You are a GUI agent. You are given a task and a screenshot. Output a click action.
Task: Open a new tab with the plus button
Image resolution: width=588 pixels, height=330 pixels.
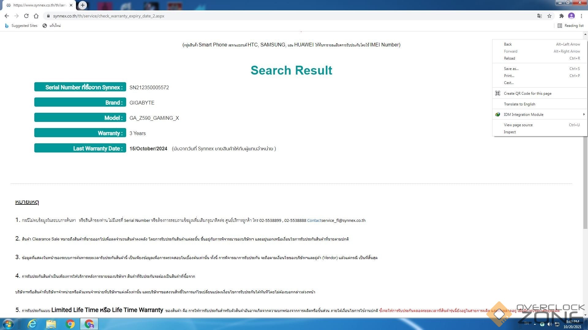coord(82,5)
